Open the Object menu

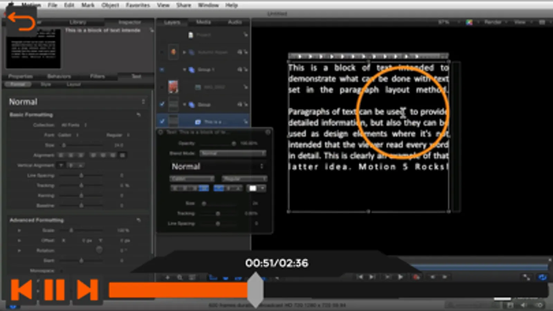coord(110,5)
